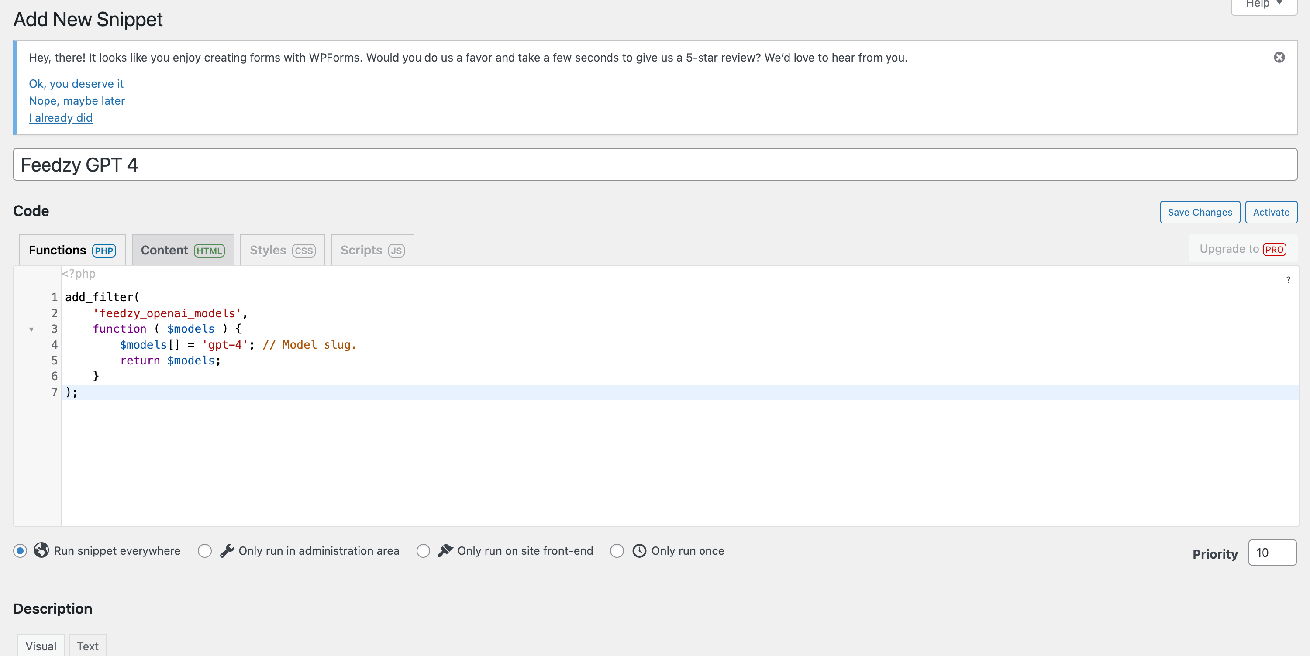Click the 'Nope, maybe later' link

tap(77, 101)
